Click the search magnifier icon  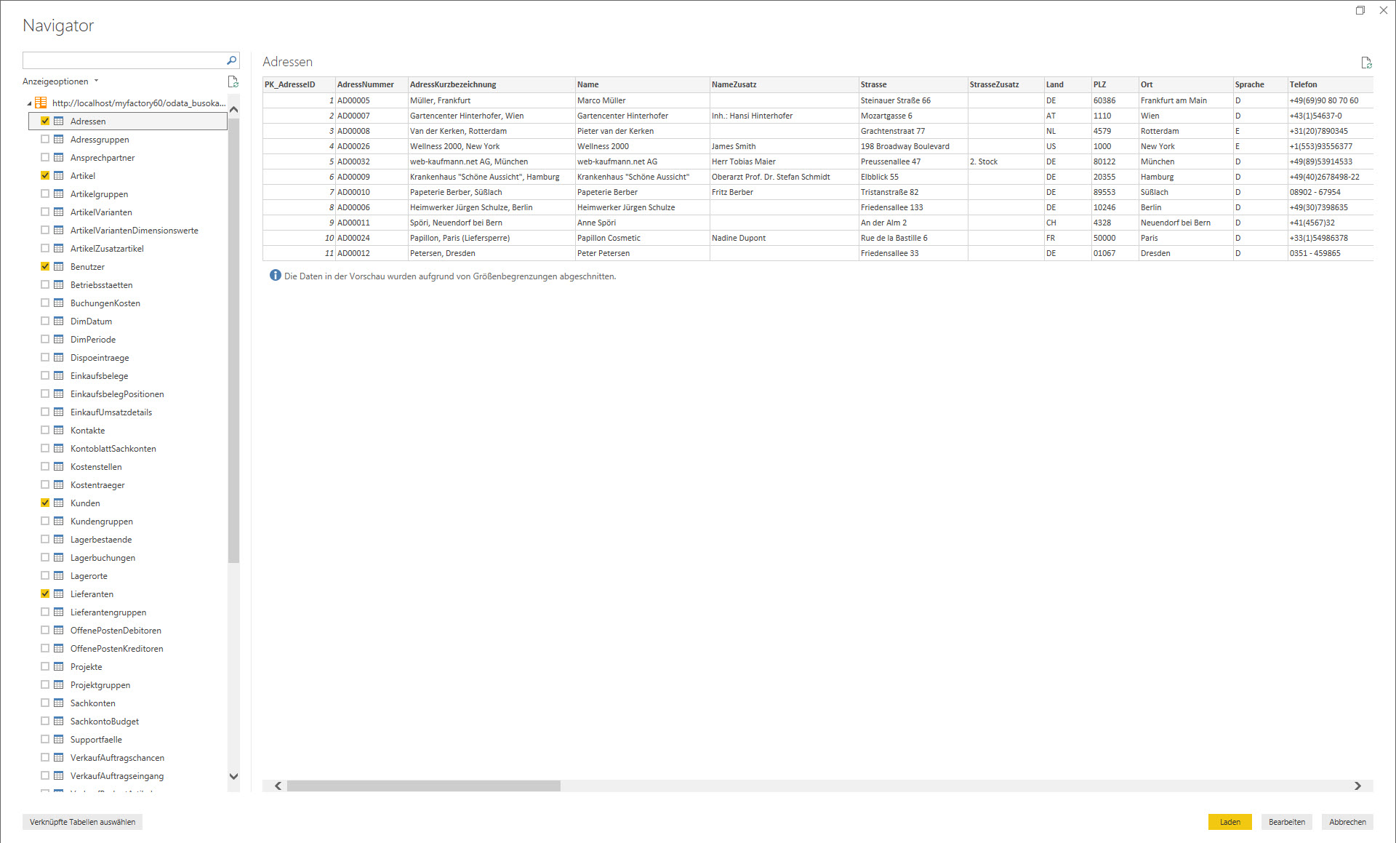(x=231, y=60)
